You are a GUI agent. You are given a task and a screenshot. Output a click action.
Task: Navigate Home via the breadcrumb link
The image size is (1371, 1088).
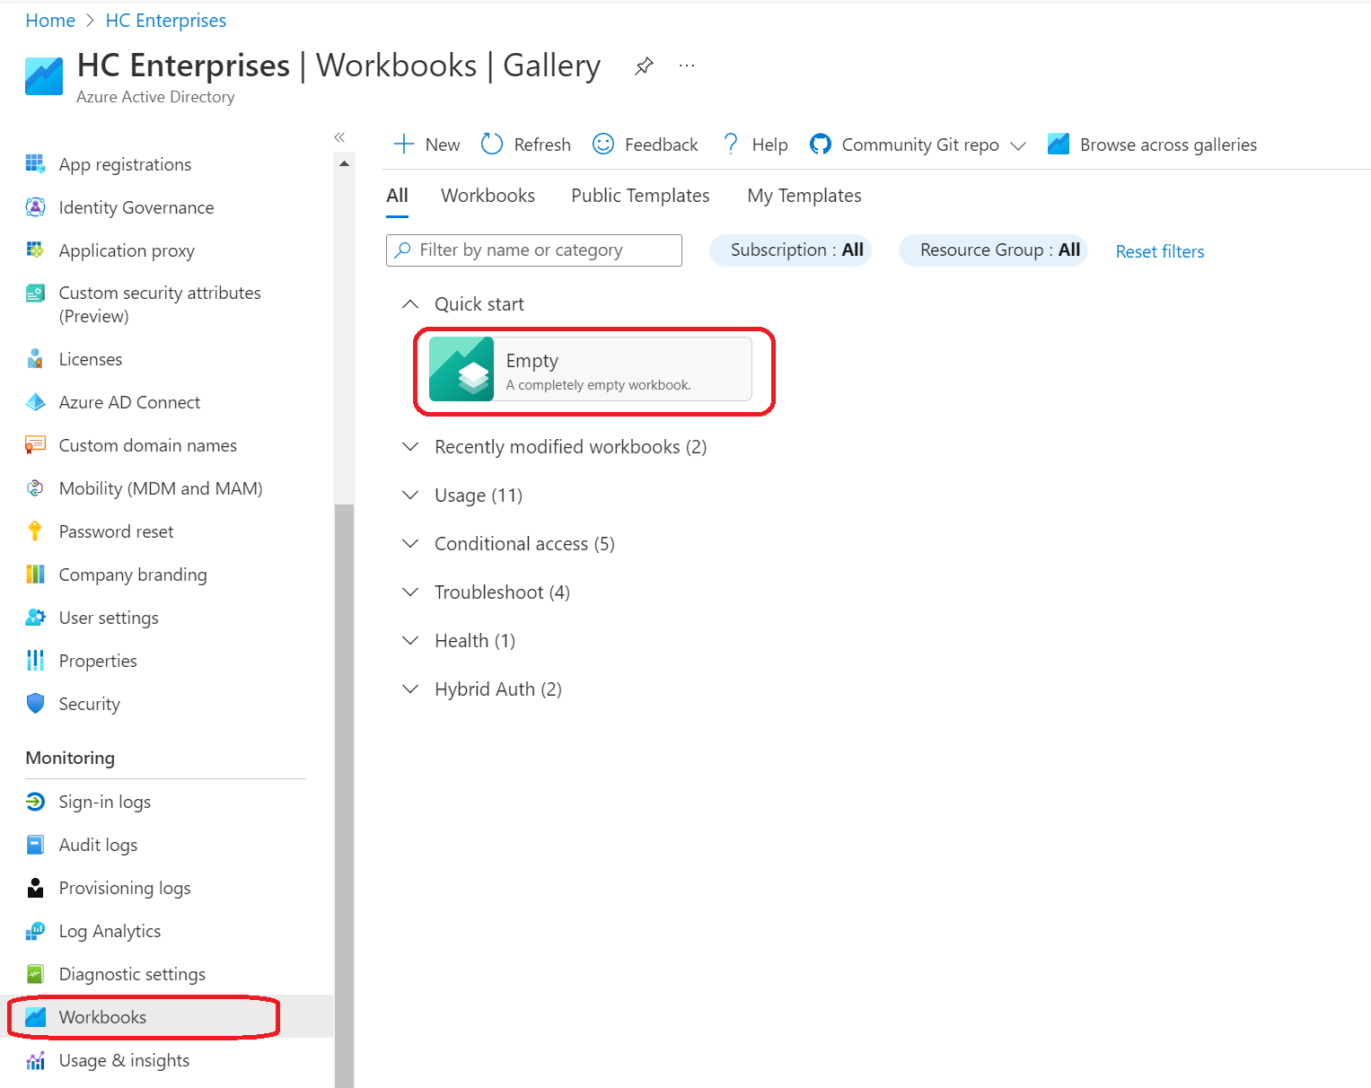coord(50,20)
